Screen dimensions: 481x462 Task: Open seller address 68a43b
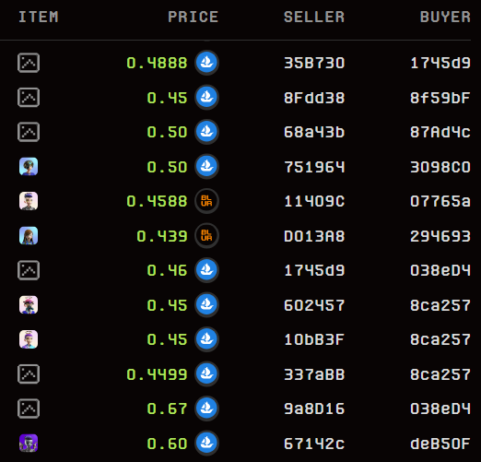314,132
